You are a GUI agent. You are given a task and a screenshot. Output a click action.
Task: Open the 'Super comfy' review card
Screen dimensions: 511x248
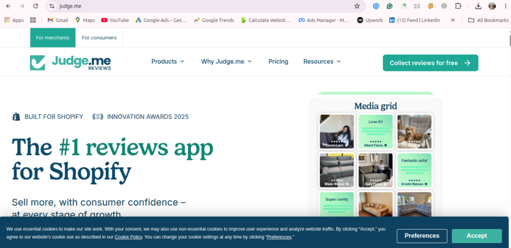tap(337, 204)
